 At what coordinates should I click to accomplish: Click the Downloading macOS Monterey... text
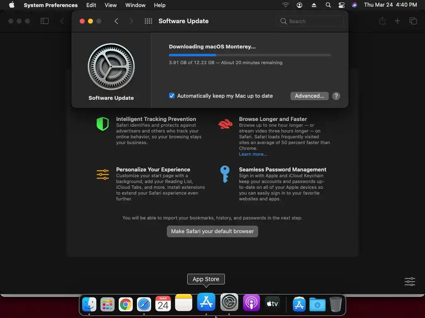tap(212, 46)
